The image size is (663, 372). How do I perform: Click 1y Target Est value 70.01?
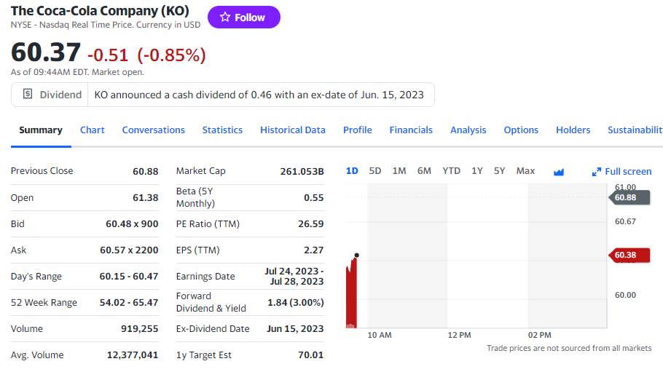coord(311,355)
